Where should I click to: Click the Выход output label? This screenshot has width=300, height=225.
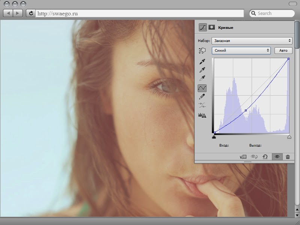click(255, 145)
